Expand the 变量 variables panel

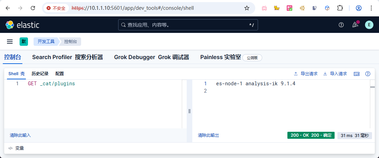click(x=16, y=148)
